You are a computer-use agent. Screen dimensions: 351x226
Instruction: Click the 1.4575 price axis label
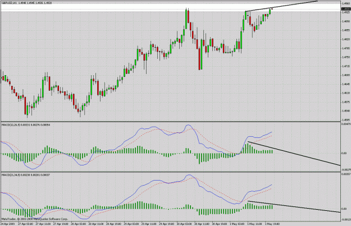click(346, 102)
